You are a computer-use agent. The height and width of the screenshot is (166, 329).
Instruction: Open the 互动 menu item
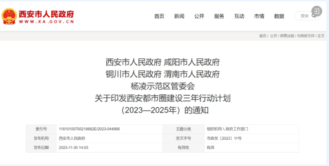239,16
